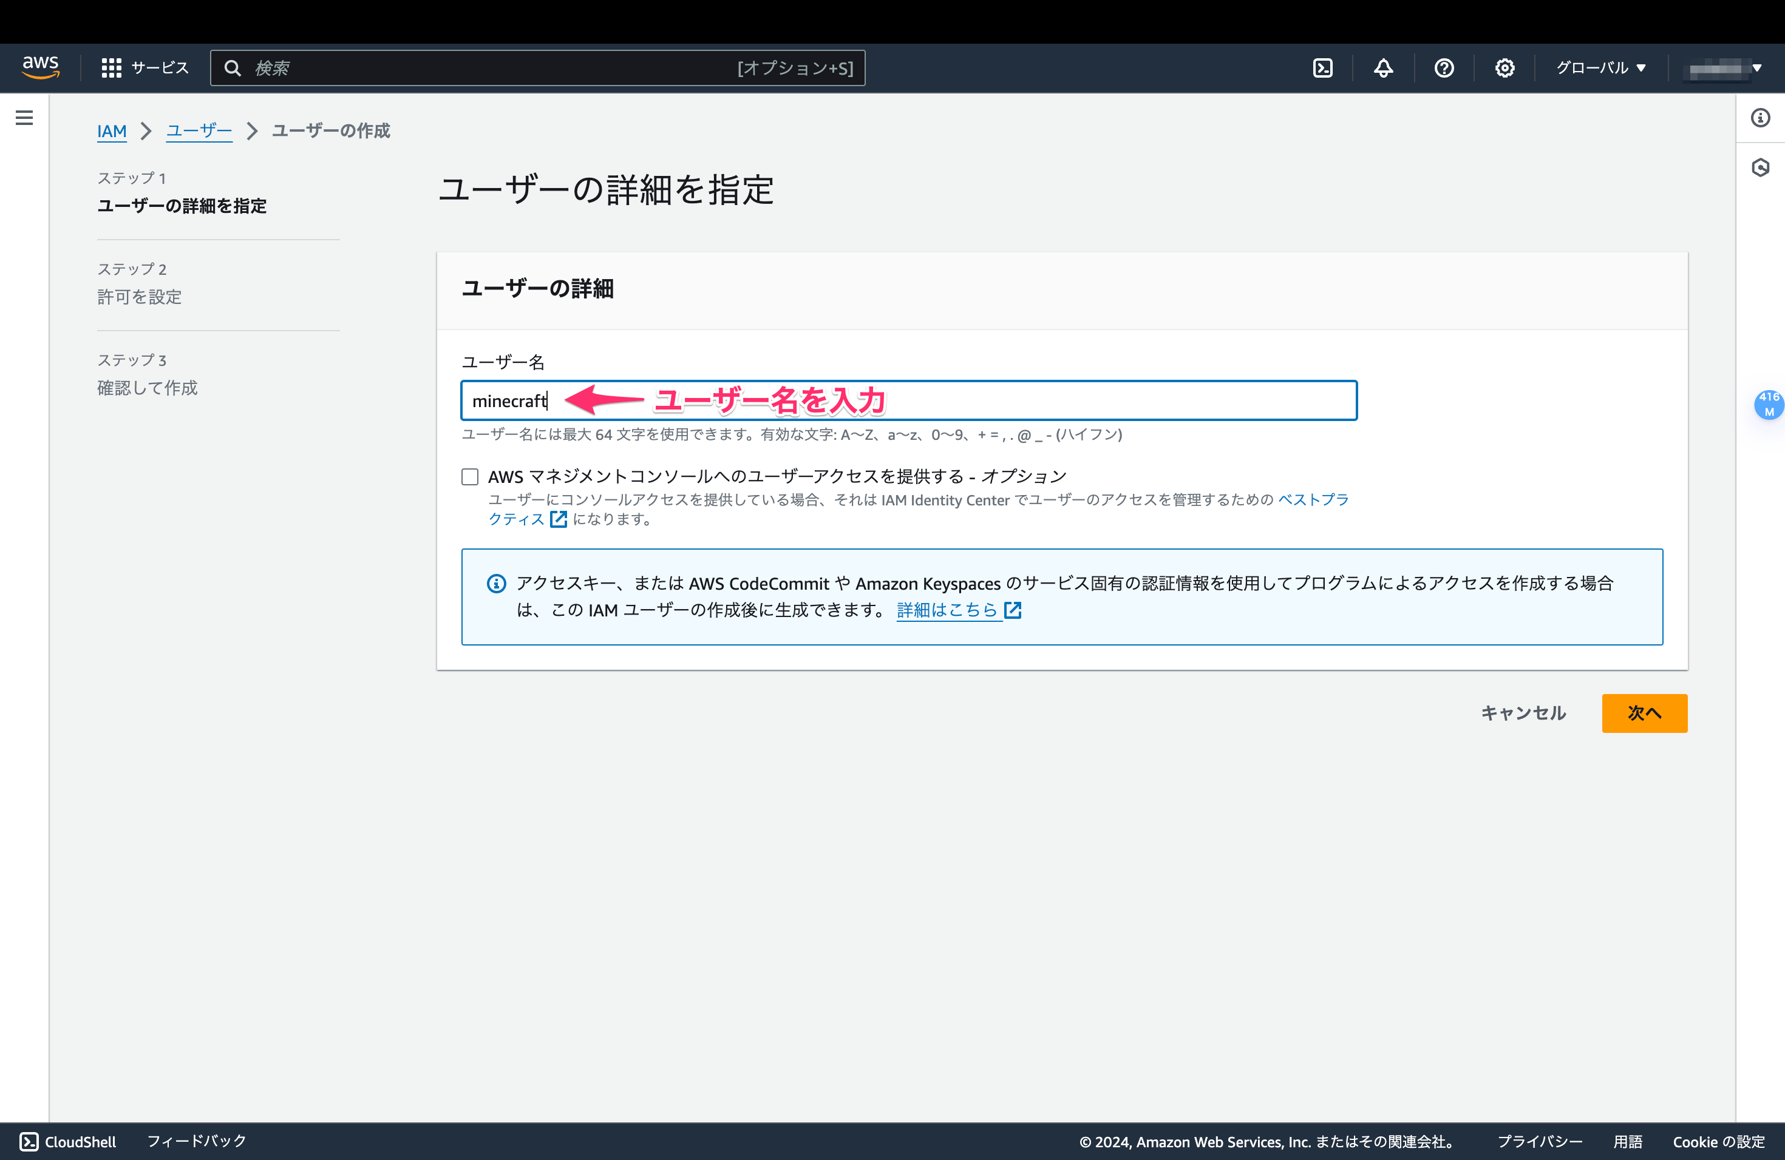Toggle the hamburger menu in top-left corner
The width and height of the screenshot is (1785, 1160).
pos(25,118)
